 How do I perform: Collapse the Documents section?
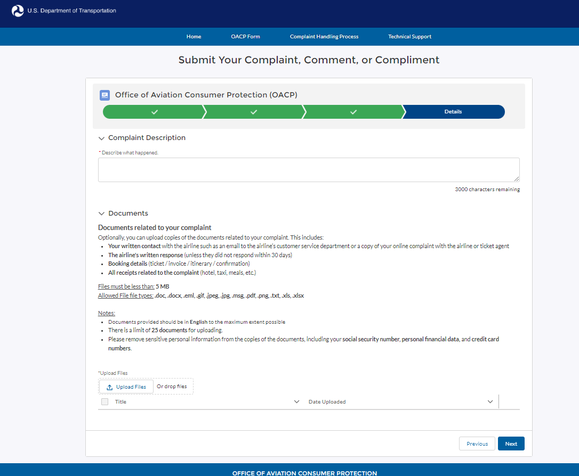click(x=101, y=214)
